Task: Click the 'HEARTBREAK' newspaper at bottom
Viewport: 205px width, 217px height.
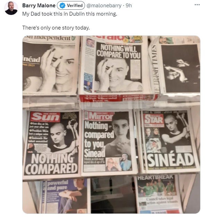Action: [158, 194]
